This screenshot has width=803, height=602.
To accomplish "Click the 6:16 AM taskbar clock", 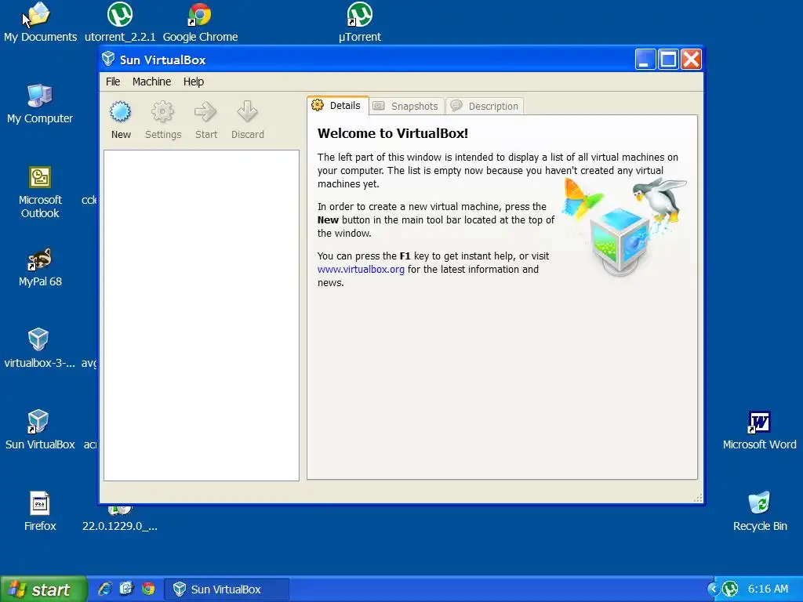I will coord(768,589).
